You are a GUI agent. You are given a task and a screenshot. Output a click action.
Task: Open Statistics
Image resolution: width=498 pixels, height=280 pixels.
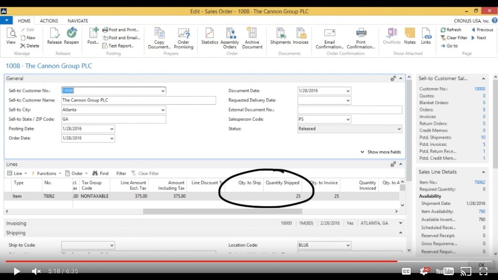[x=209, y=36]
